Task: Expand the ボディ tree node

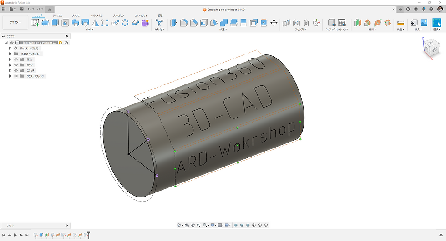Action: 10,65
